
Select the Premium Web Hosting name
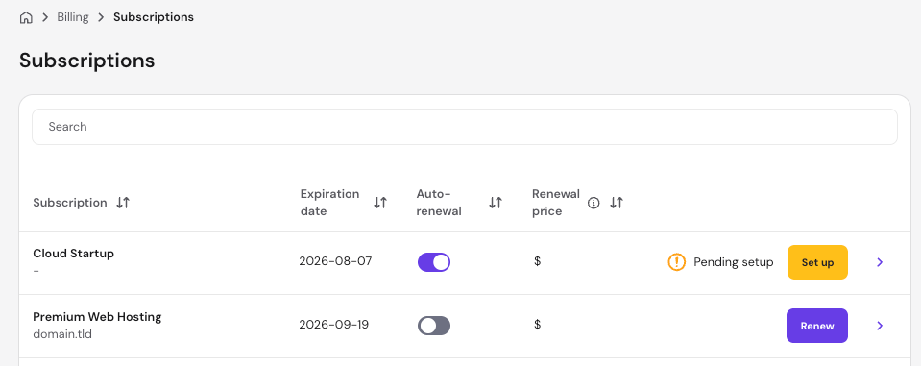tap(97, 317)
